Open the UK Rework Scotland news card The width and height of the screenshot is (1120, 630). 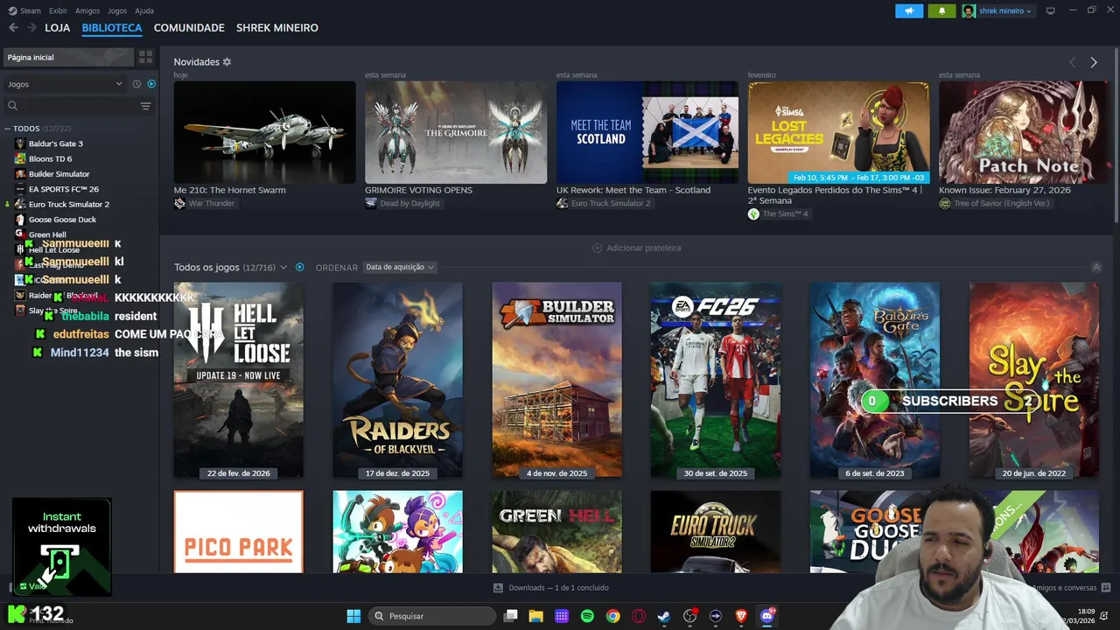[647, 132]
